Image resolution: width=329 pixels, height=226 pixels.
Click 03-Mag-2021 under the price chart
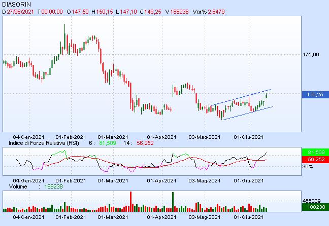point(205,137)
